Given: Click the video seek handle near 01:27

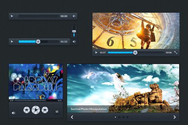Looking at the screenshot, I should pyautogui.click(x=135, y=53).
